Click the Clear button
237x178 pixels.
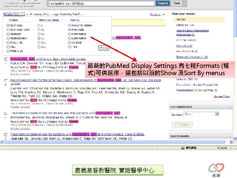point(176,3)
